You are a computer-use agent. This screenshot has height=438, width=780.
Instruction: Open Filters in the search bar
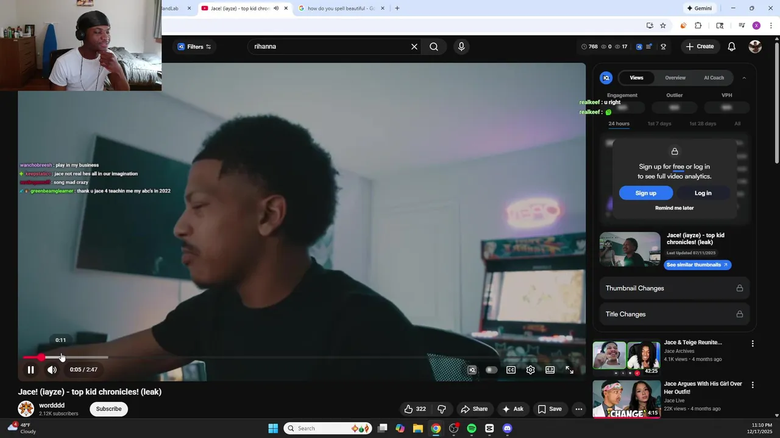(194, 47)
